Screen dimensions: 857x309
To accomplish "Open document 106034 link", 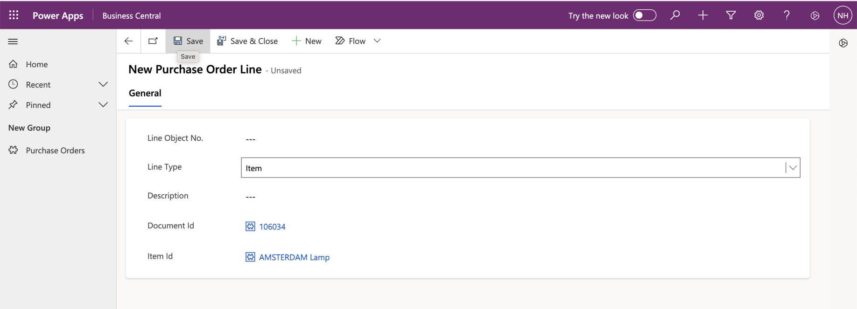I will point(272,227).
